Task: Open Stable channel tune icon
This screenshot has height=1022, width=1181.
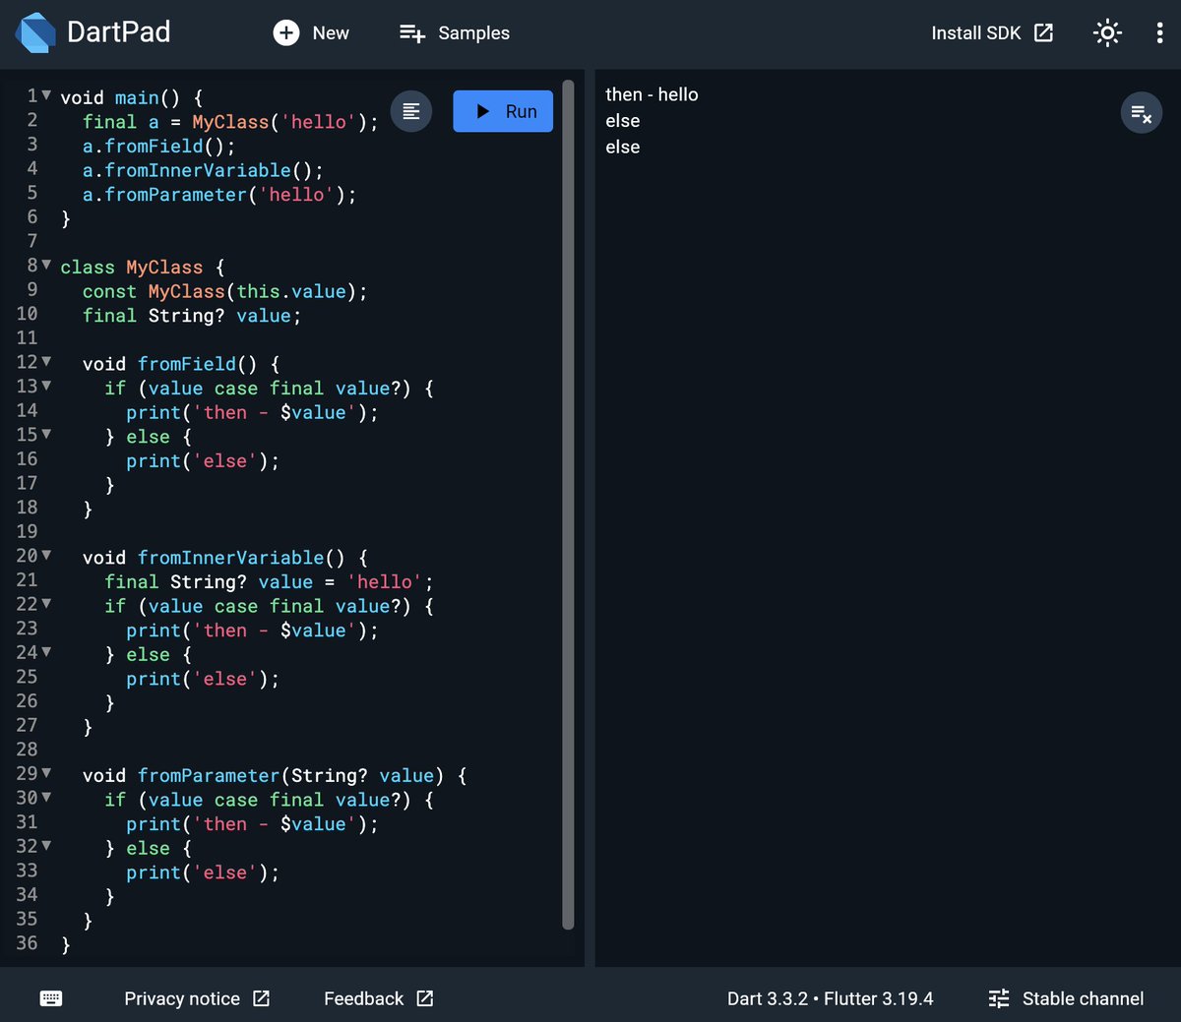Action: pos(999,998)
